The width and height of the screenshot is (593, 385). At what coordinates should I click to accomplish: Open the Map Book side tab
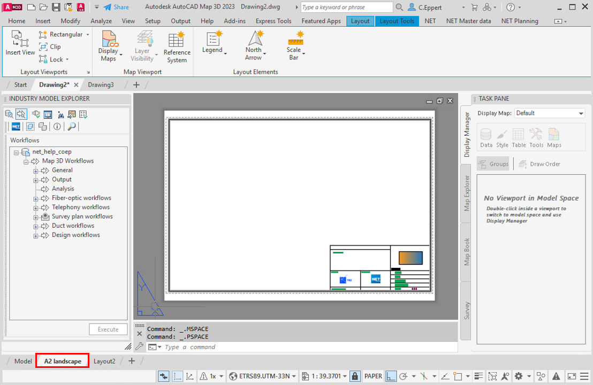tap(466, 252)
